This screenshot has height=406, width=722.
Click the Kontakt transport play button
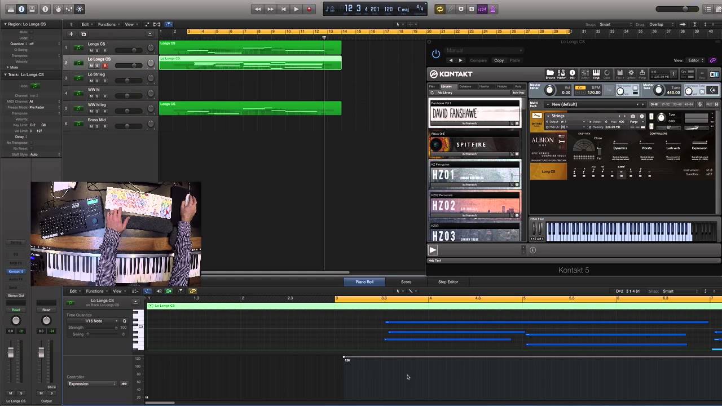click(x=433, y=250)
